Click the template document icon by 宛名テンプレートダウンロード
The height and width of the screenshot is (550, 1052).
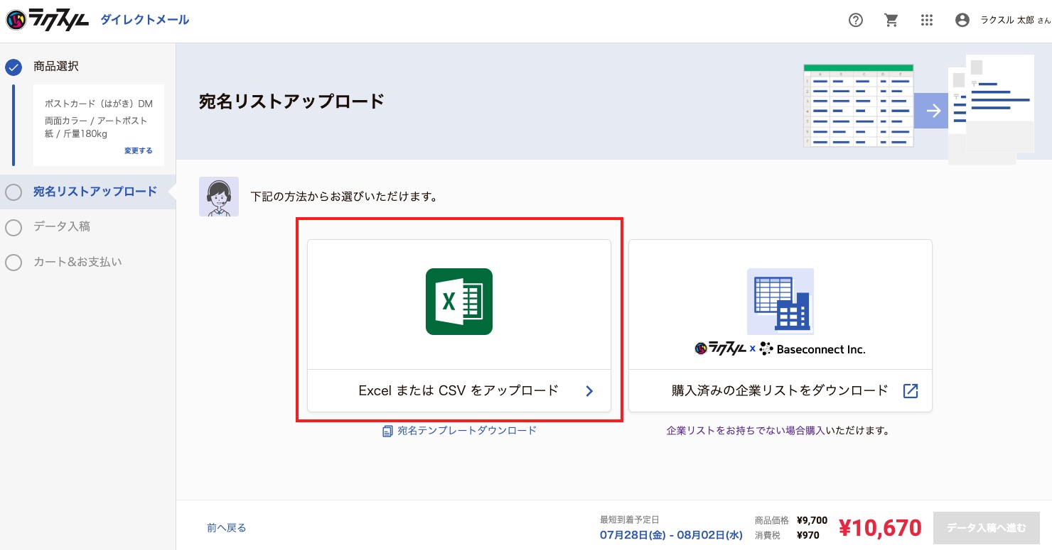point(387,431)
